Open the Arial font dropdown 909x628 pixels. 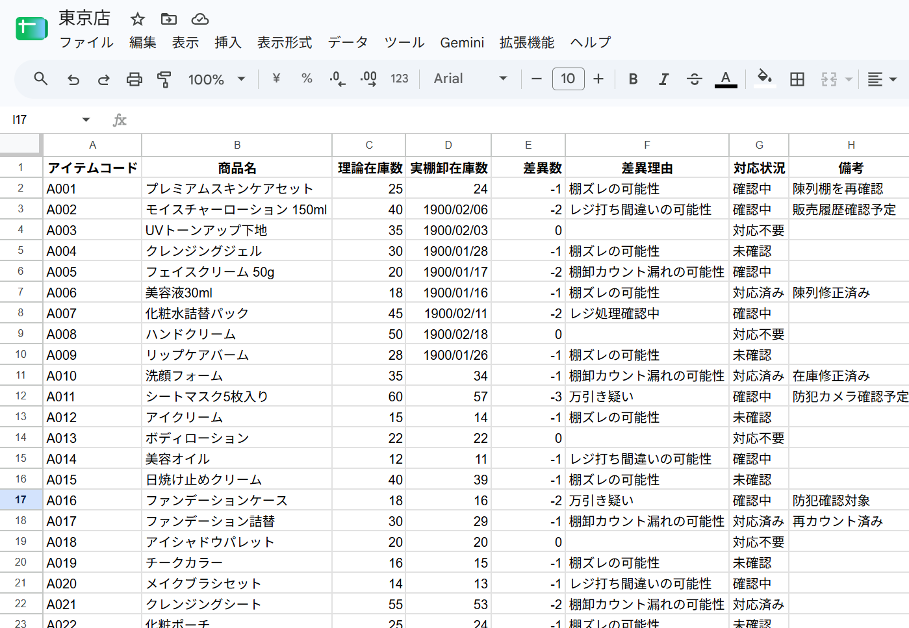(470, 79)
